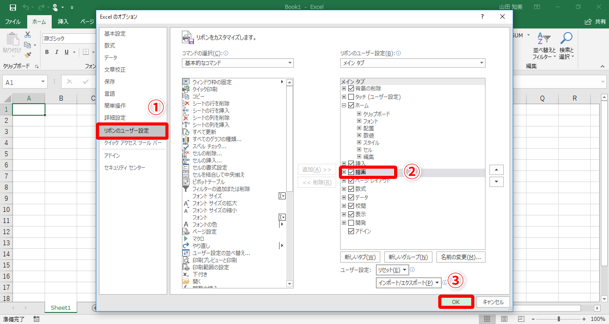Switch to Page Layout view via the status bar icon
Viewport: 609px width, 324px height.
(504, 319)
